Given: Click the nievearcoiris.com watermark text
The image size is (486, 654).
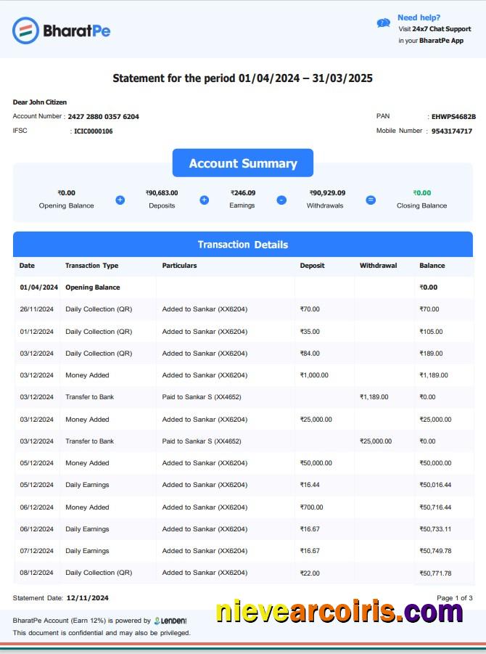Looking at the screenshot, I should pos(339,612).
